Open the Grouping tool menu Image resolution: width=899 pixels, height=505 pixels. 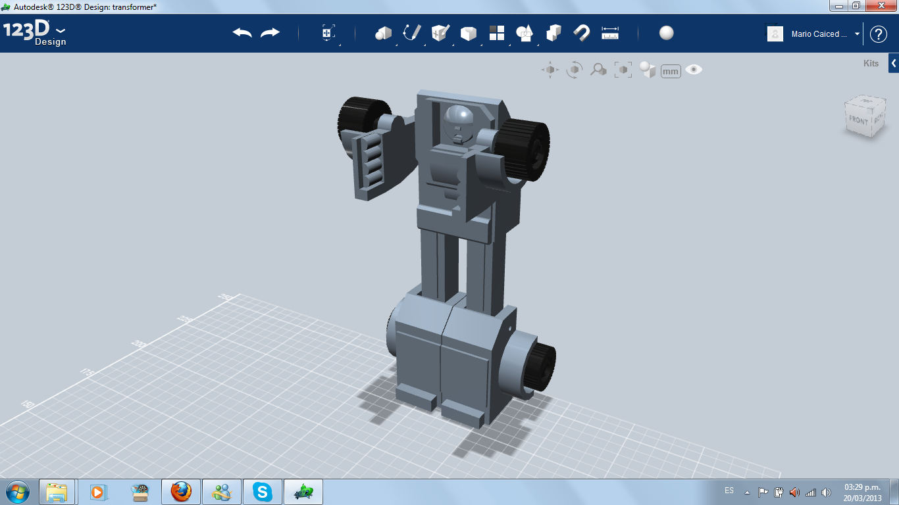[525, 33]
